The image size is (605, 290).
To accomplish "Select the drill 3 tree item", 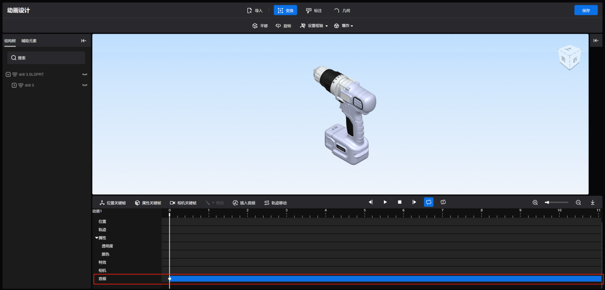I will tap(29, 85).
